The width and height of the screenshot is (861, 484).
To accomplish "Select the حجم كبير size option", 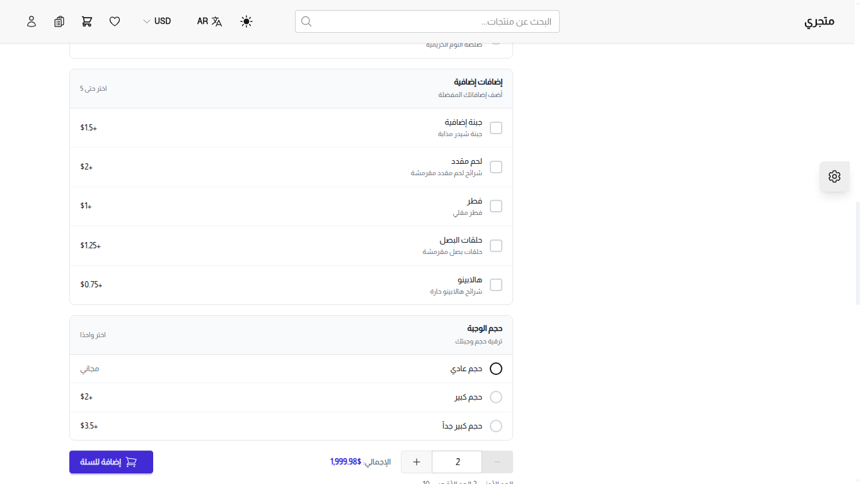I will point(496,396).
